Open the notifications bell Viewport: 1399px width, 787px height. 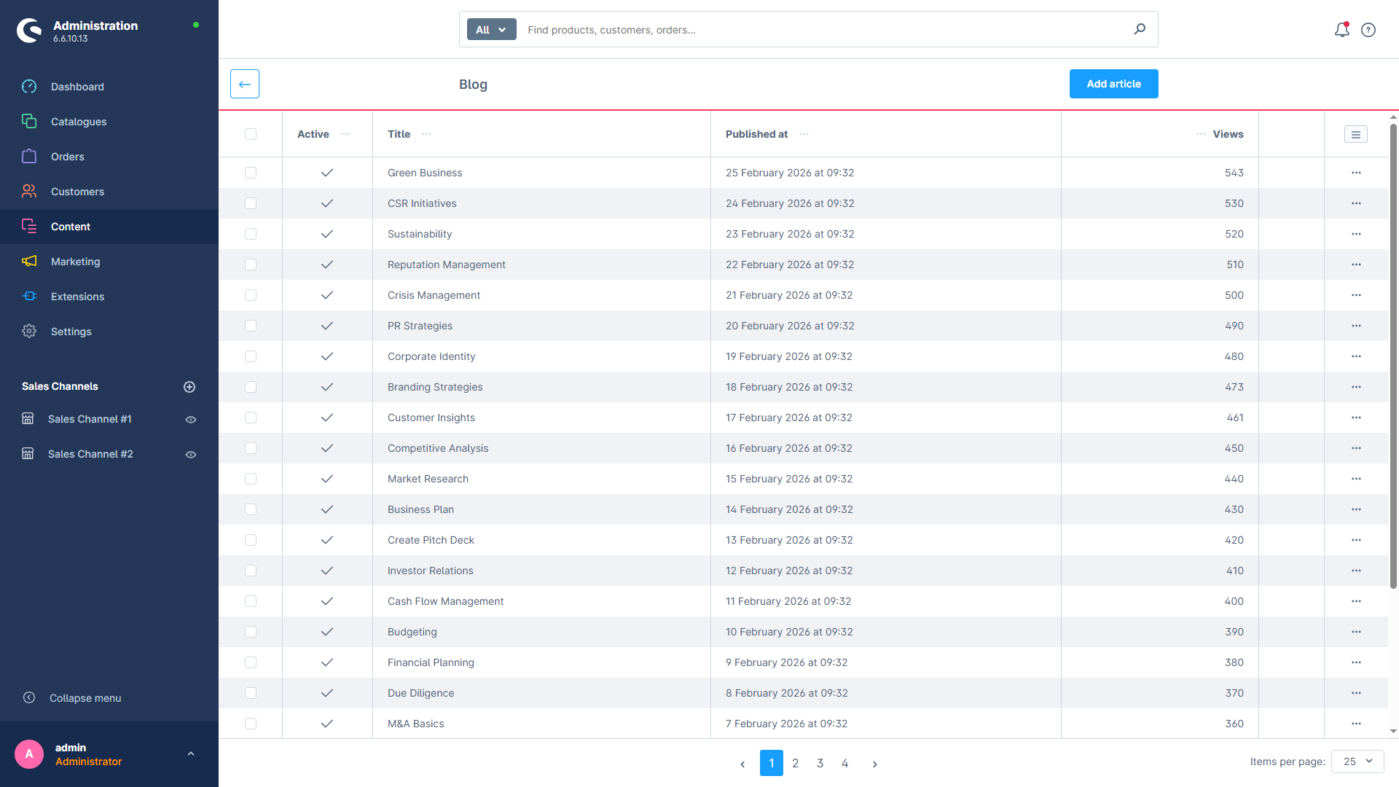1342,30
